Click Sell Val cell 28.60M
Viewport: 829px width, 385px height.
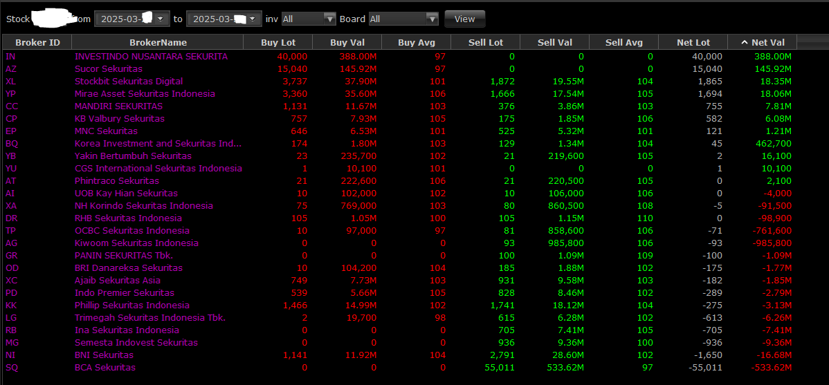[x=568, y=355]
